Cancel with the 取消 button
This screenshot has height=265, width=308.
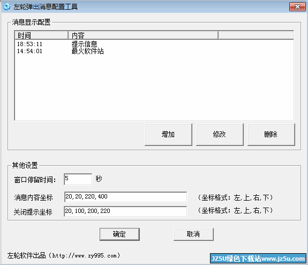pos(193,234)
